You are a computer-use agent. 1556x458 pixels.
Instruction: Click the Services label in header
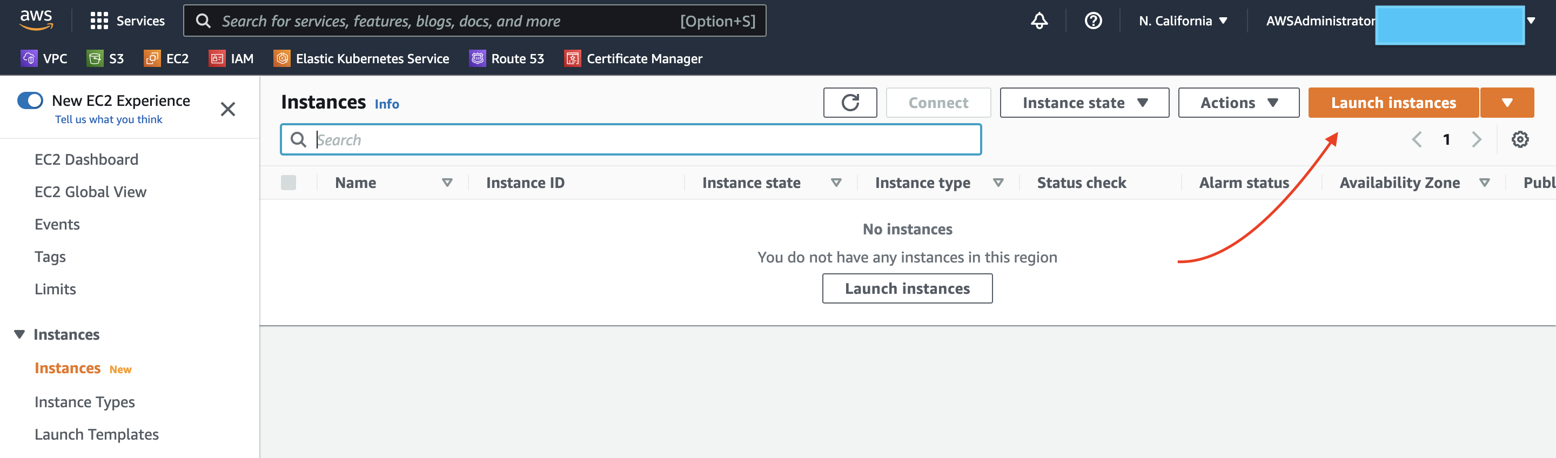[140, 21]
